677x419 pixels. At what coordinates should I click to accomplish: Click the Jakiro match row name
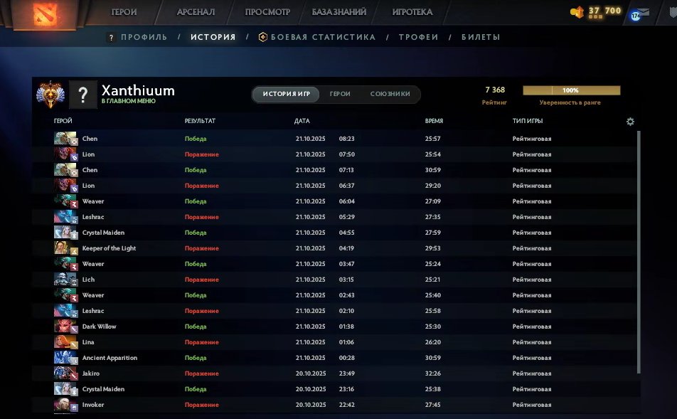[x=92, y=373]
